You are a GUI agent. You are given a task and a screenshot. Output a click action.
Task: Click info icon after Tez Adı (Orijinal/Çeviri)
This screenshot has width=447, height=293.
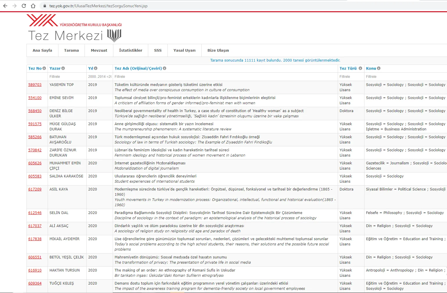point(165,68)
